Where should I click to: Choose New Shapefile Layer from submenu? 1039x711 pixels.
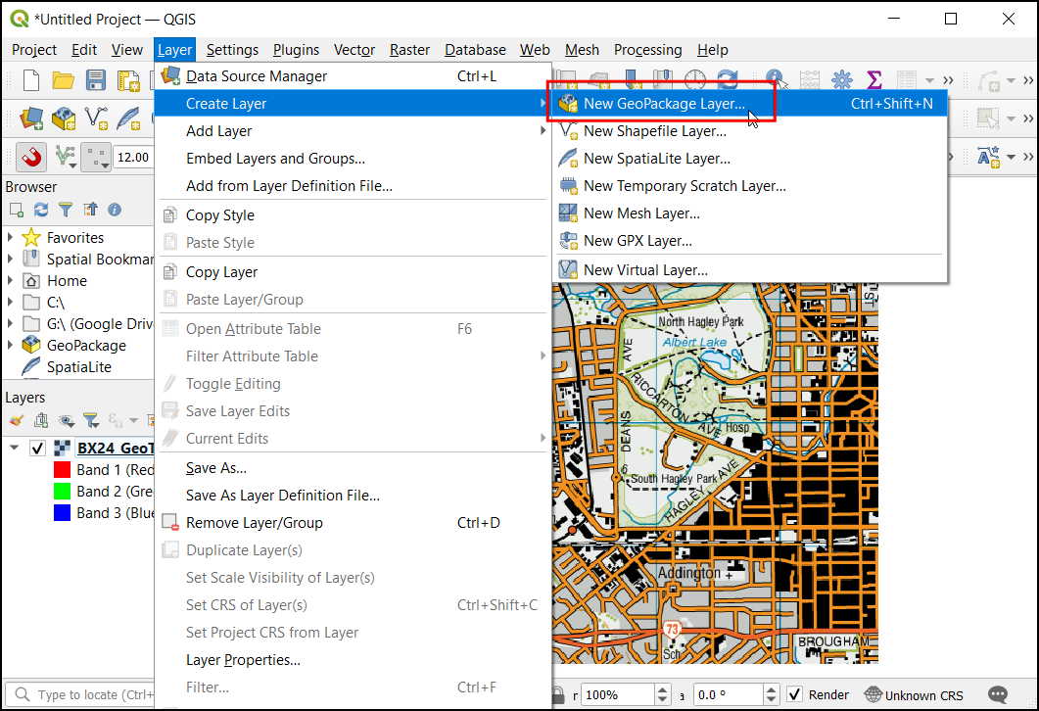click(654, 130)
